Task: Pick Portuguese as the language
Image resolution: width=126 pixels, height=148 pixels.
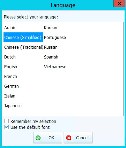Action: coord(55,38)
